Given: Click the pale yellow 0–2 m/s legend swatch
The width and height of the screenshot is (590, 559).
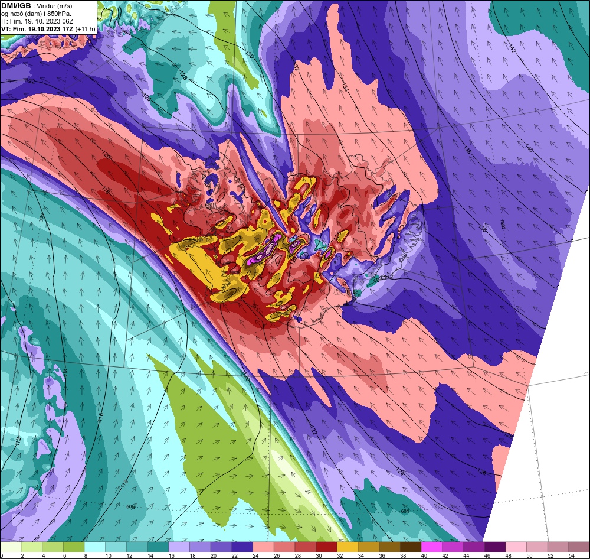Looking at the screenshot, I should pos(11,547).
